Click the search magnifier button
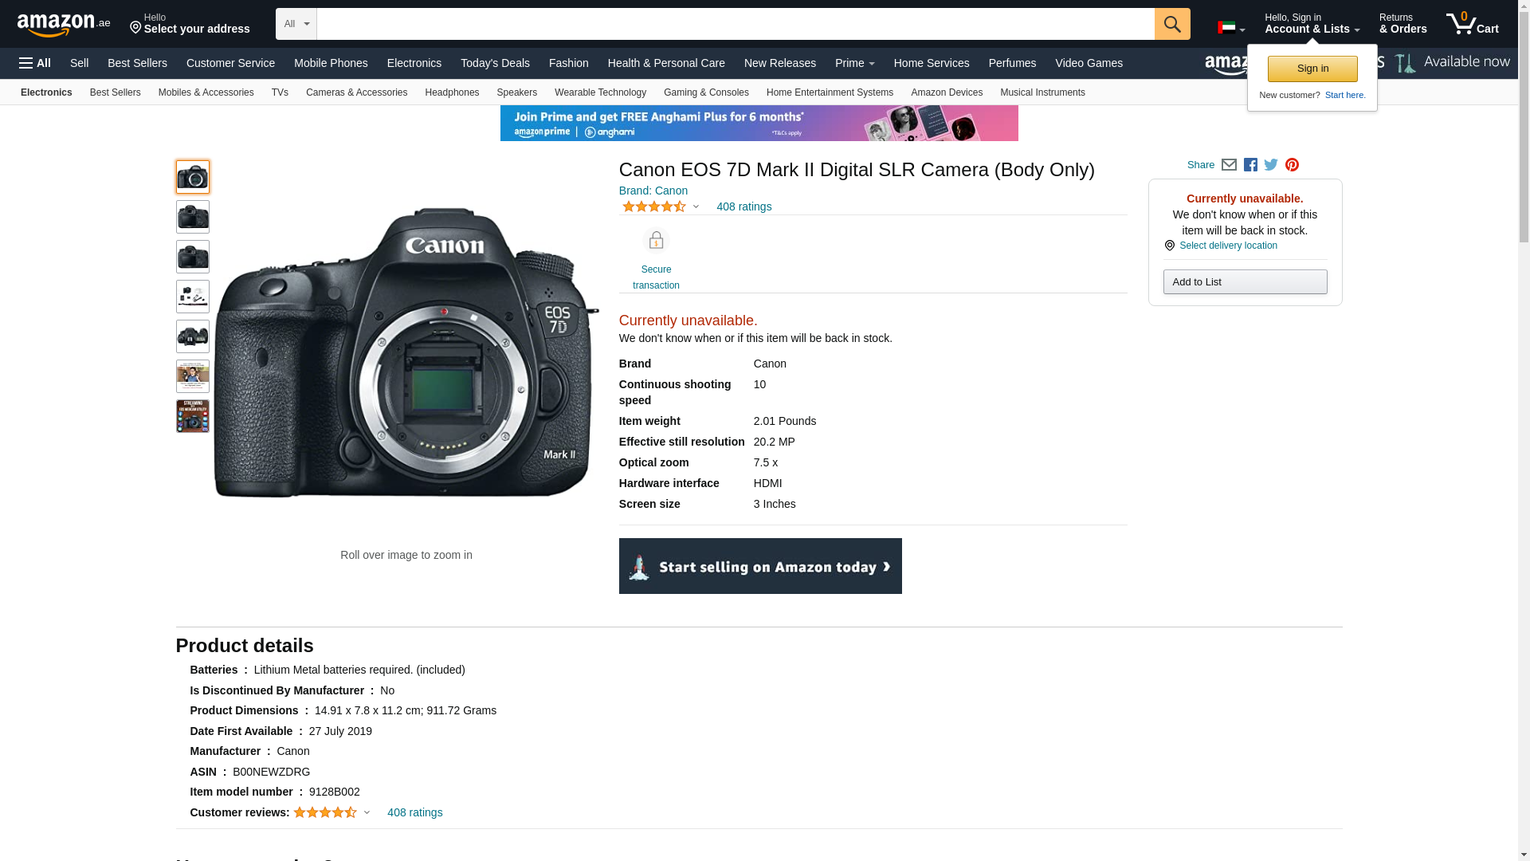Image resolution: width=1530 pixels, height=861 pixels. [1171, 24]
